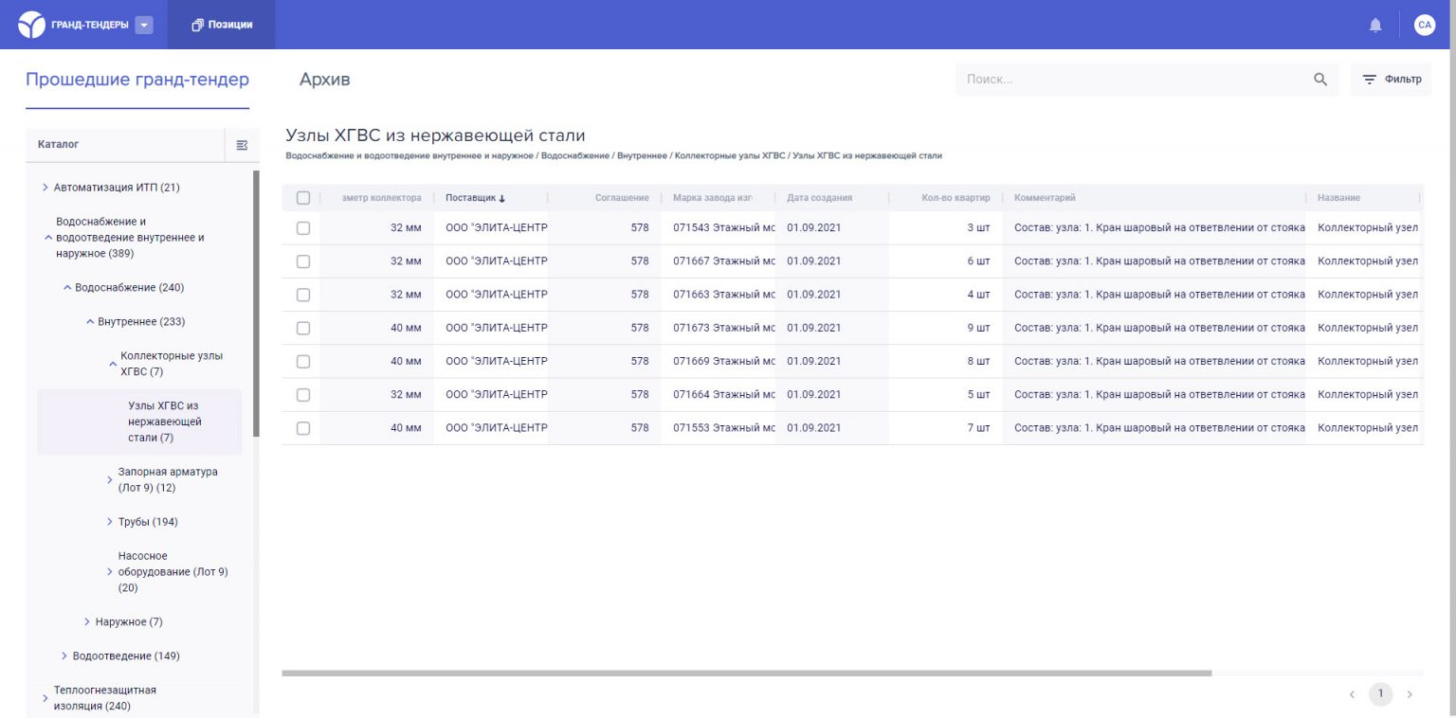
Task: Check the first row checkbox for 32 мм
Action: (x=304, y=227)
